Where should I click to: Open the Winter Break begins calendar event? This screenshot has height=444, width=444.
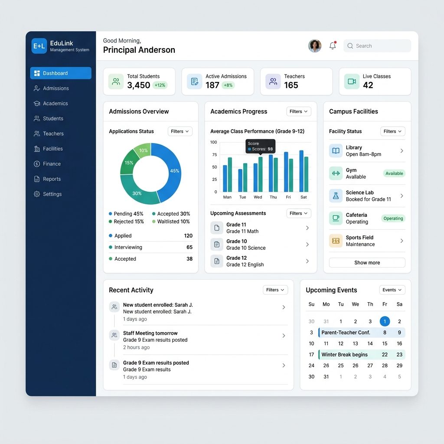362,355
